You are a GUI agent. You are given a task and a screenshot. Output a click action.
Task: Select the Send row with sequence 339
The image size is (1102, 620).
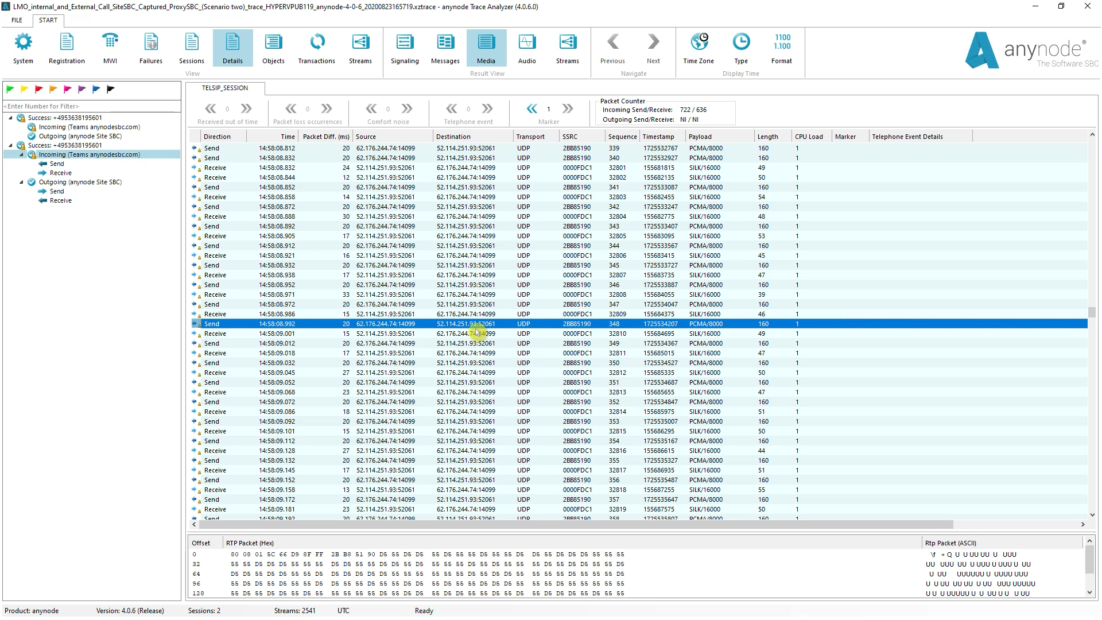click(639, 148)
